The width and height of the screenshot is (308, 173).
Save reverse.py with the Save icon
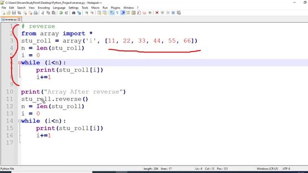coord(14,13)
